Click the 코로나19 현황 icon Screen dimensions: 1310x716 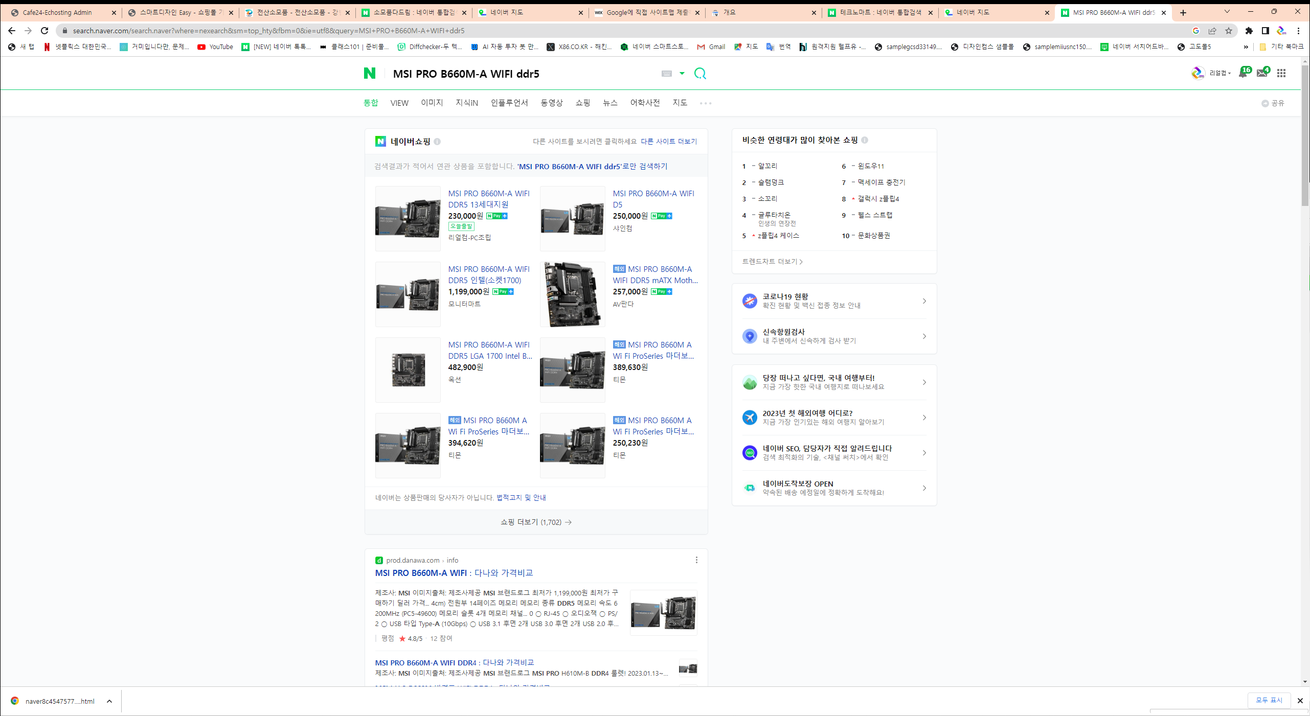(750, 301)
